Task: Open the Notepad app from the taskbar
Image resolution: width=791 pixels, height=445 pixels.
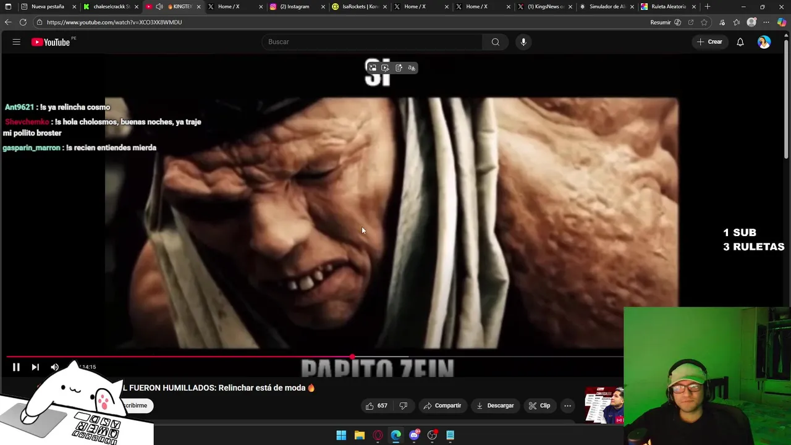Action: (x=450, y=435)
